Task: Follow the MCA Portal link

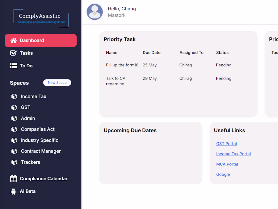Action: (227, 164)
